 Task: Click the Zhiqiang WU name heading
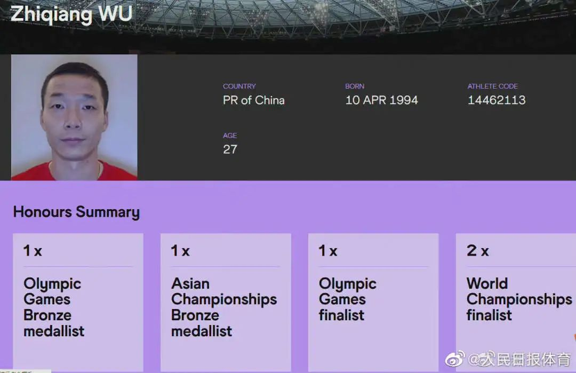(71, 13)
